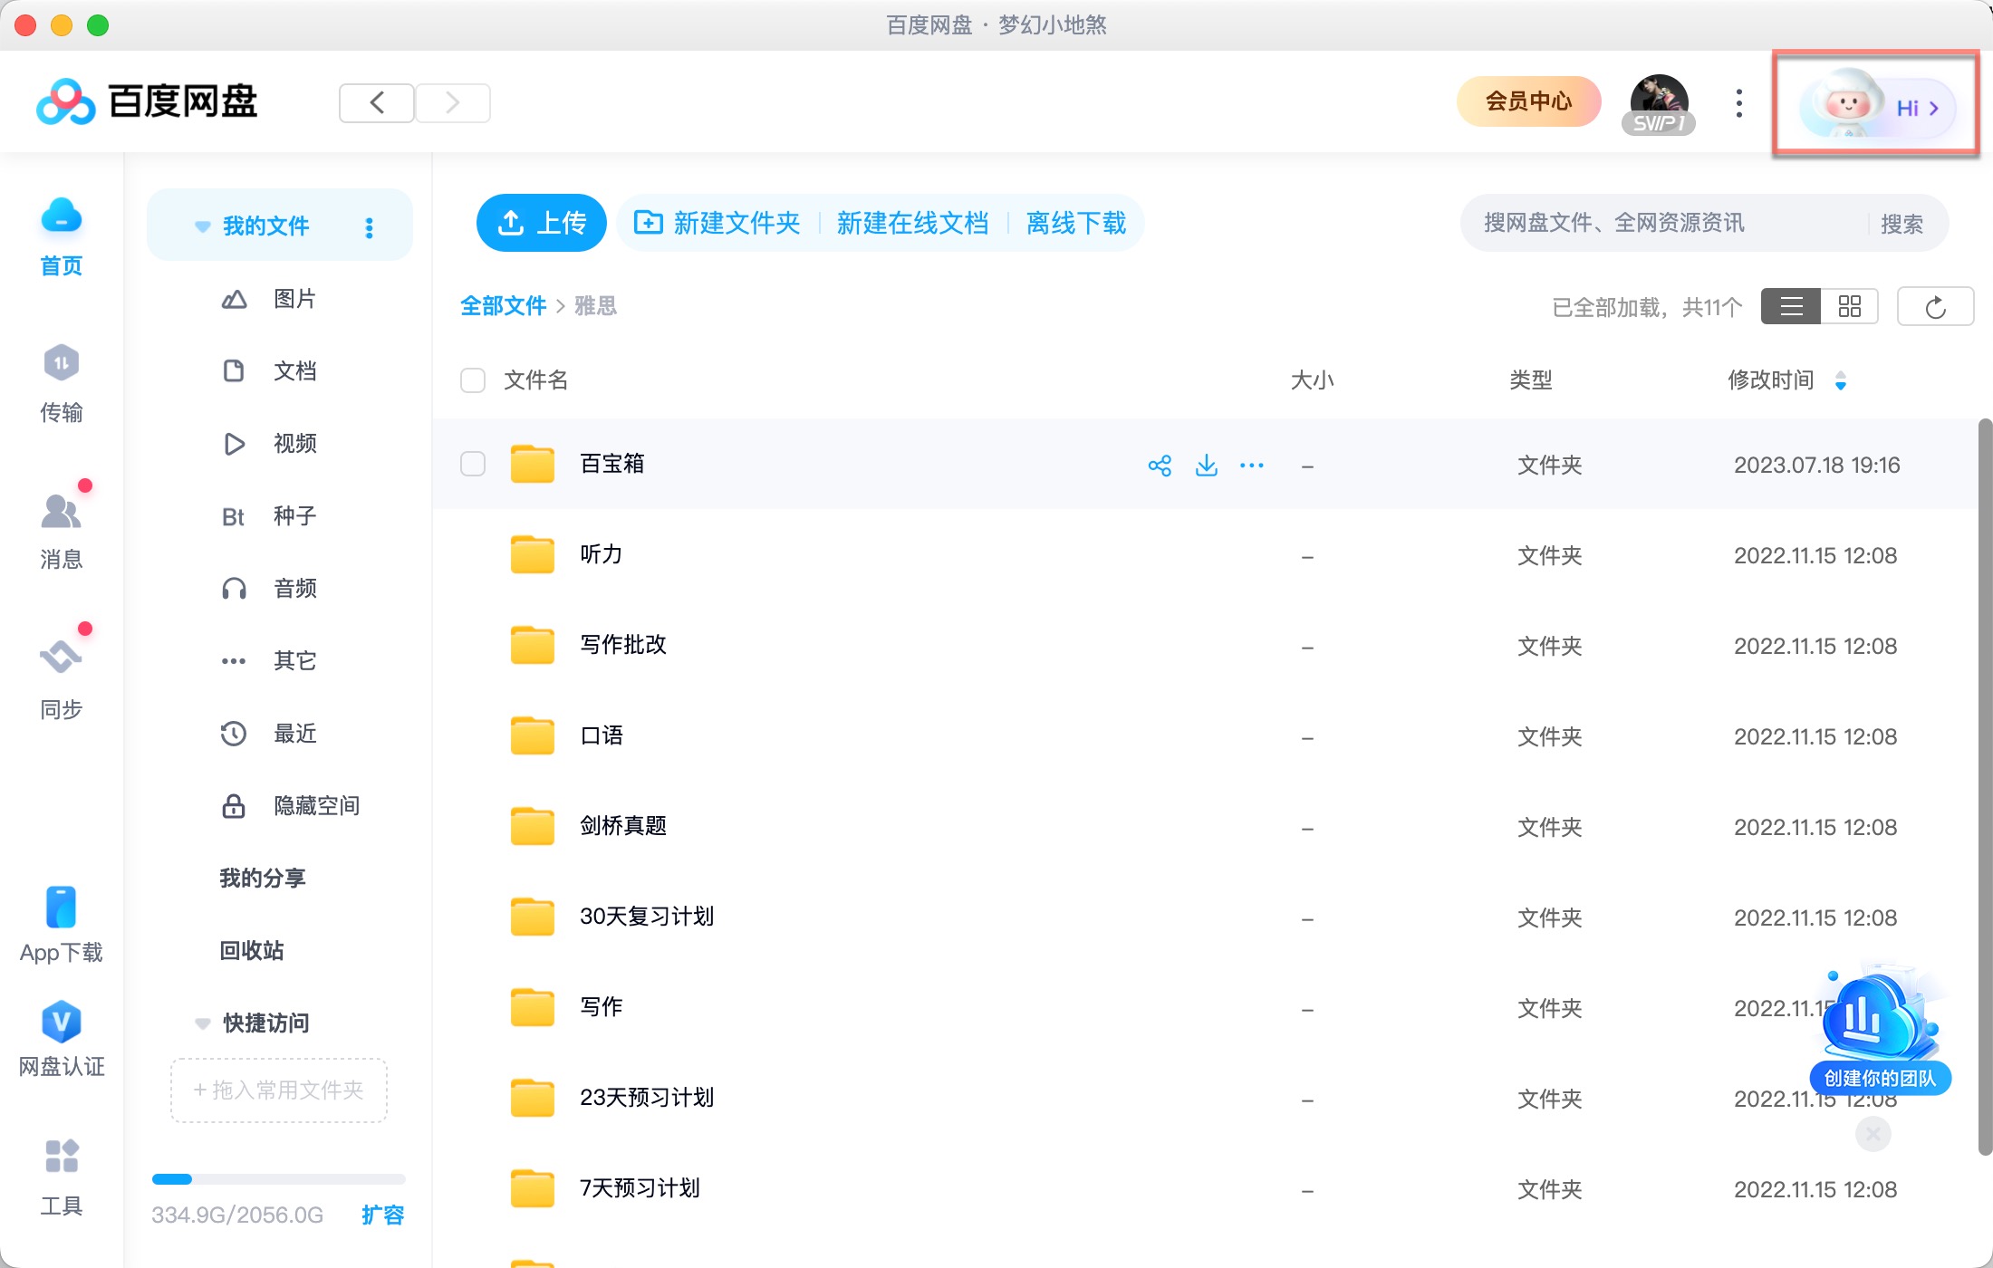The height and width of the screenshot is (1268, 1993).
Task: Download the 百宝箱 folder
Action: click(1206, 466)
